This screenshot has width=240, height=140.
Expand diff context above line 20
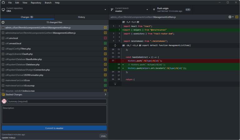click(115, 45)
